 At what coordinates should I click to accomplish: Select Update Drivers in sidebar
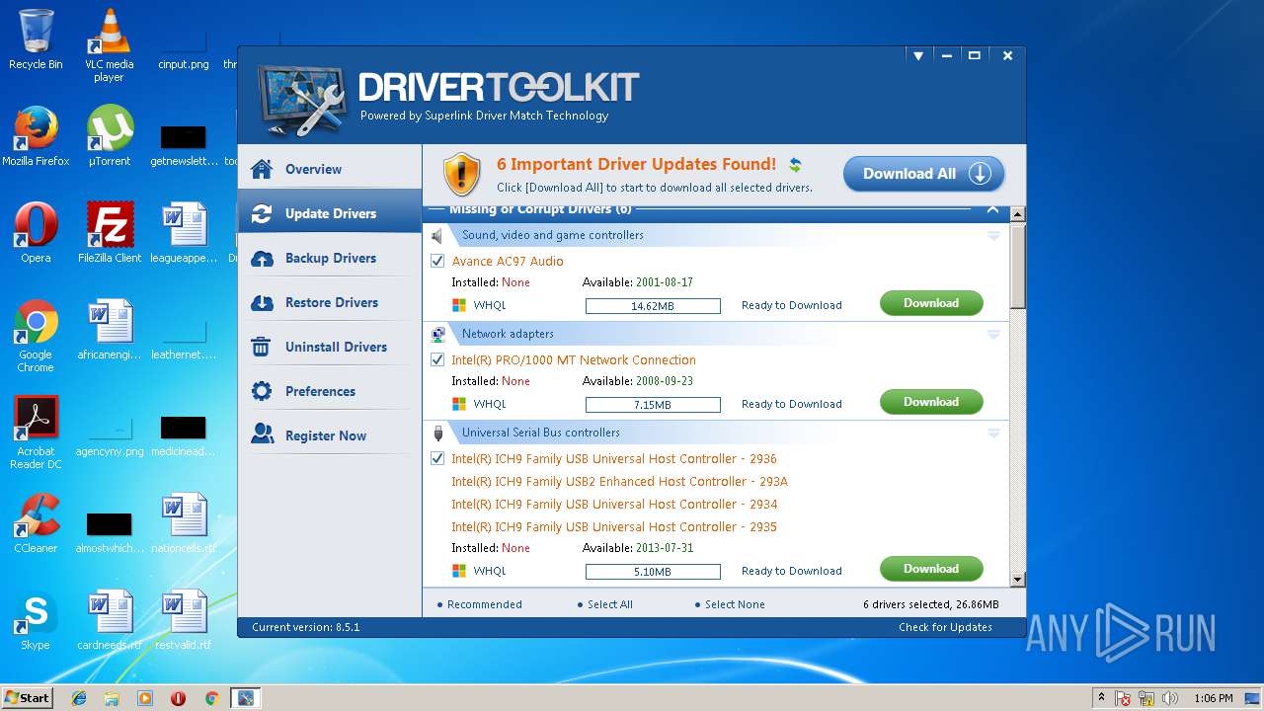[330, 213]
